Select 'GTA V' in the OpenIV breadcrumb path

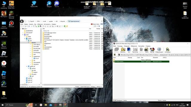point(38,21)
